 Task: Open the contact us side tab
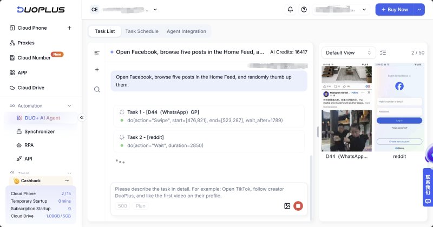click(x=428, y=188)
